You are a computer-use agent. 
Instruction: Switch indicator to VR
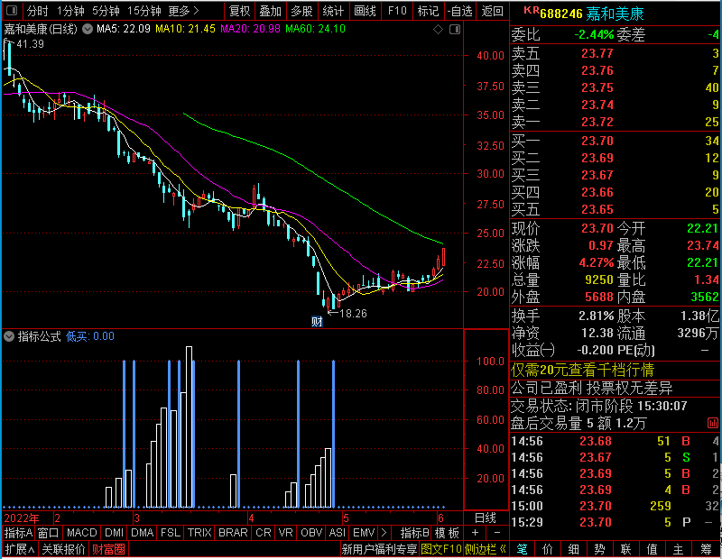click(286, 533)
